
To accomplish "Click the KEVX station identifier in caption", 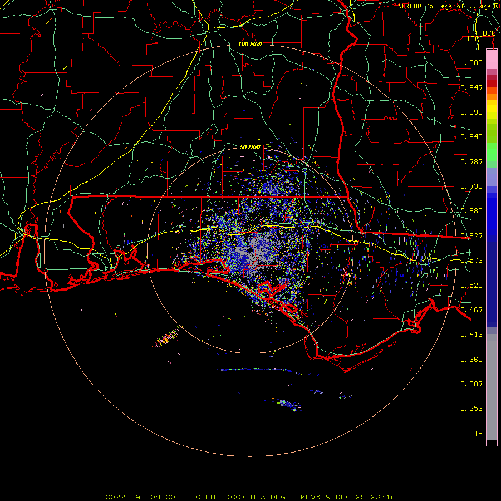I will pyautogui.click(x=312, y=497).
